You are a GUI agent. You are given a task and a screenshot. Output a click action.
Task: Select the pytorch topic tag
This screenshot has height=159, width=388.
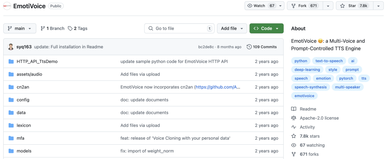[x=346, y=78]
